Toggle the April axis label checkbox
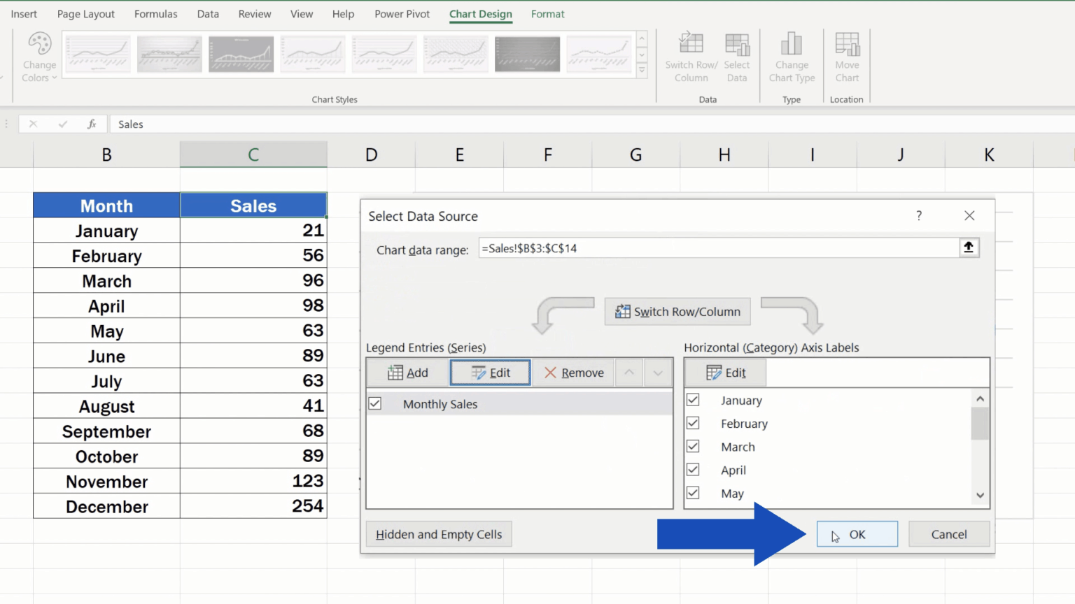This screenshot has height=604, width=1075. pyautogui.click(x=693, y=469)
